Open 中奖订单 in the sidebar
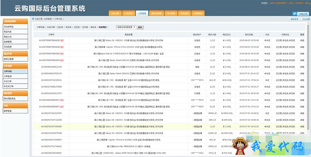 pos(16,81)
